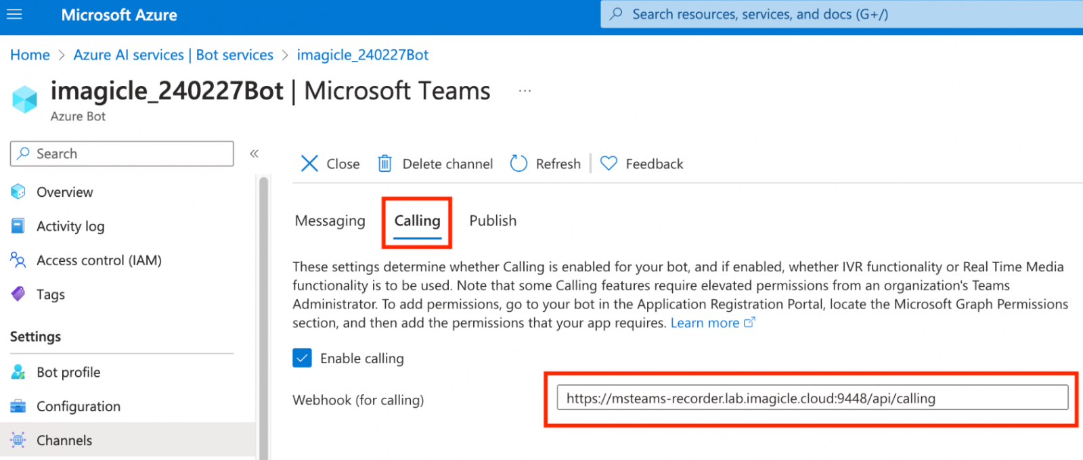Switch to the Publish tab

point(493,221)
